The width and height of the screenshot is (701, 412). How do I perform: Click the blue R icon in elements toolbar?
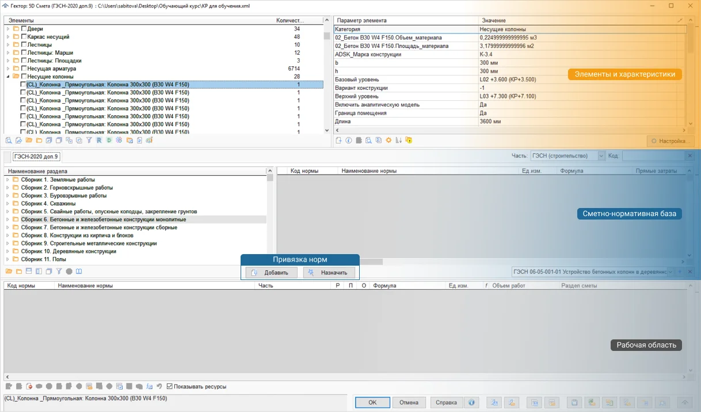pos(99,140)
